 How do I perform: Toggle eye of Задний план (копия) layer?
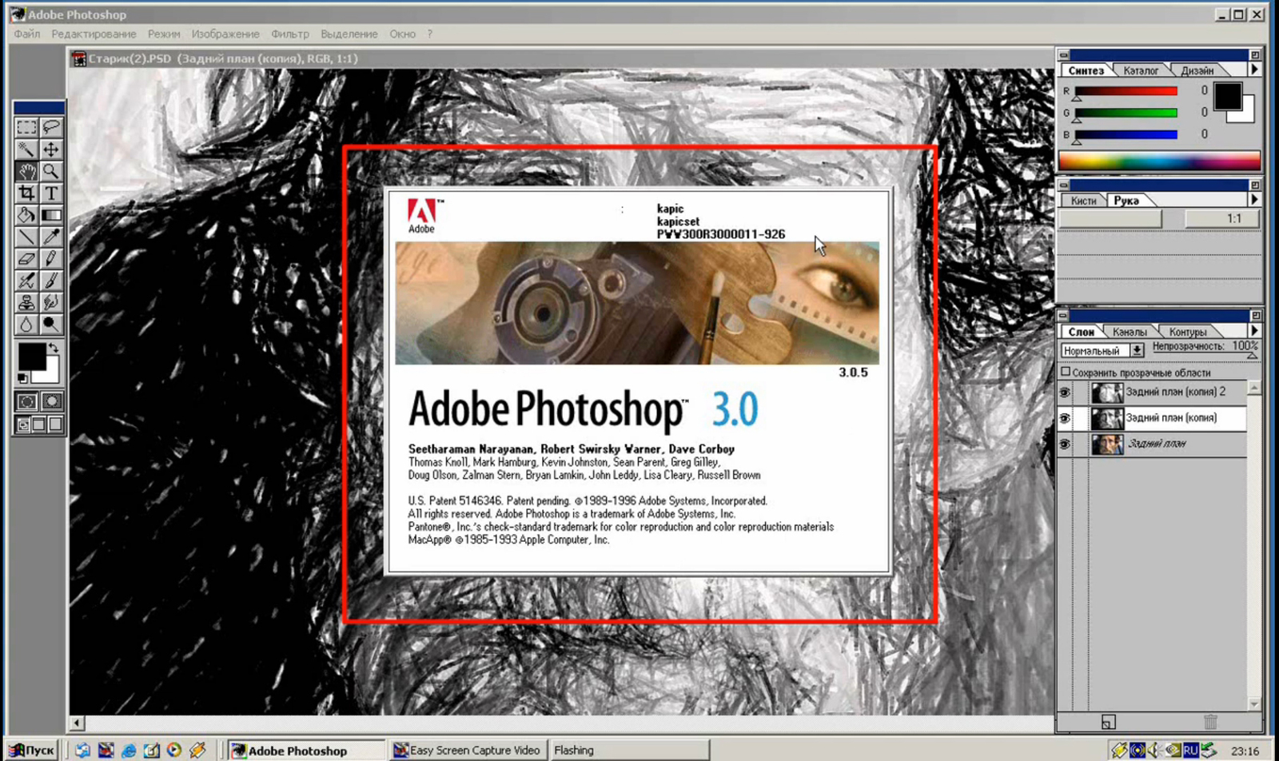(x=1065, y=418)
